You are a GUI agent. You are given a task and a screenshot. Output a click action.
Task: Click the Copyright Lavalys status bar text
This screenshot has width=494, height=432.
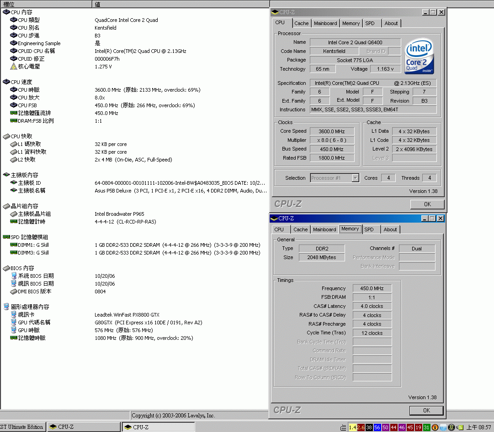(x=173, y=415)
